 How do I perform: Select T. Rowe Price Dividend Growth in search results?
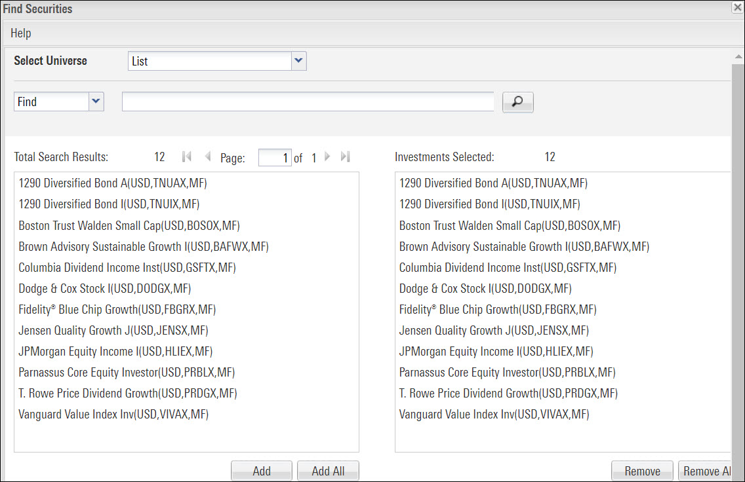tap(127, 394)
